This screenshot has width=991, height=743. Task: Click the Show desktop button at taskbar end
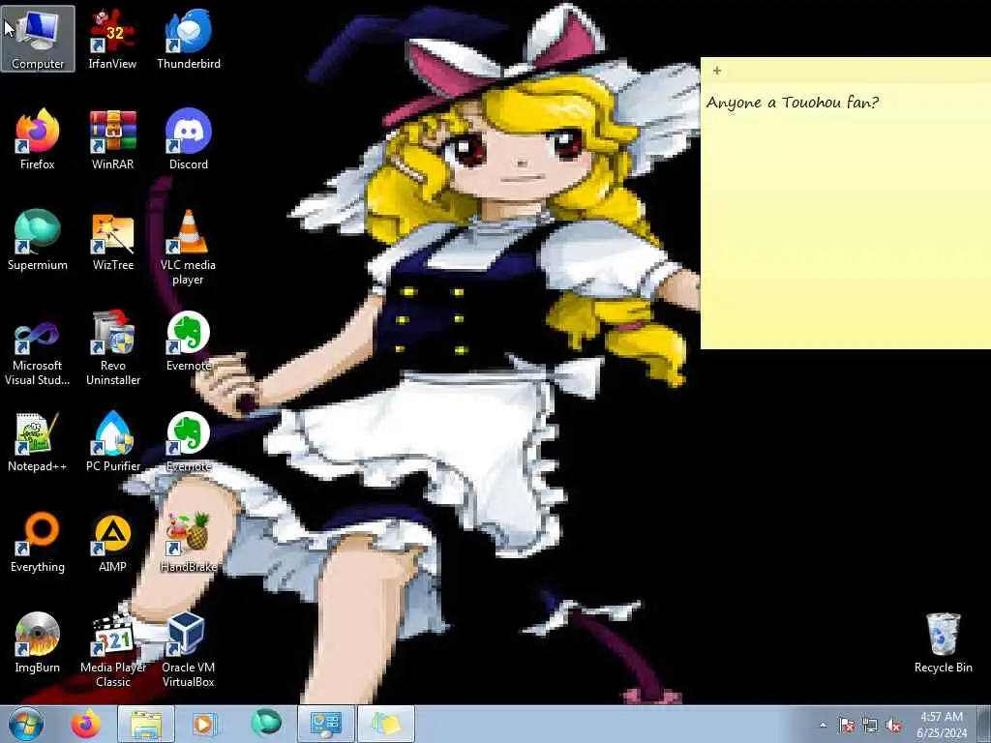984,724
